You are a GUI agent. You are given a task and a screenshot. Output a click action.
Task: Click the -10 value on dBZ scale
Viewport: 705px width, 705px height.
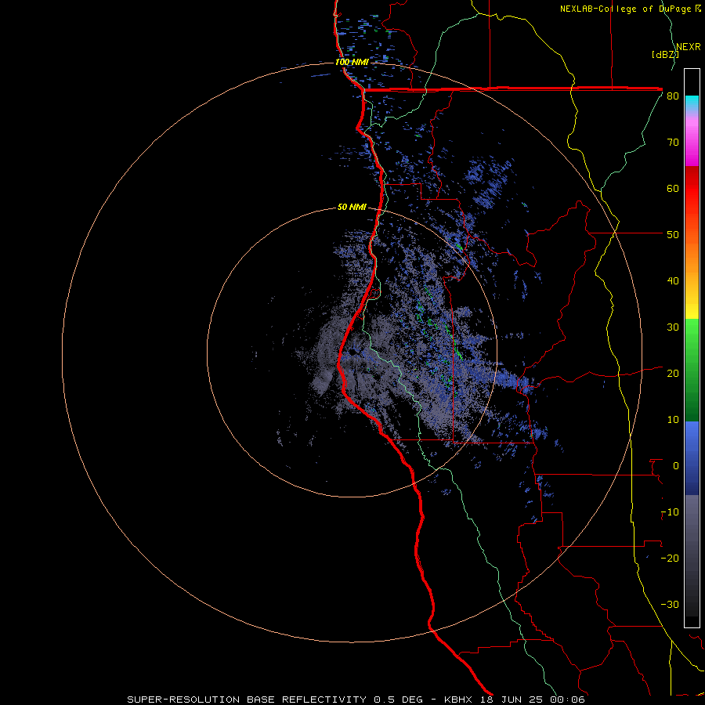[670, 512]
